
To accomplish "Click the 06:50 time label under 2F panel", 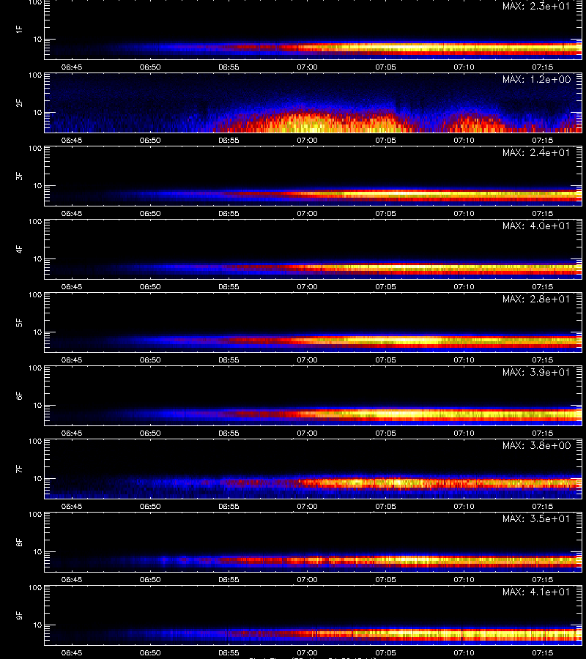I will [x=150, y=141].
